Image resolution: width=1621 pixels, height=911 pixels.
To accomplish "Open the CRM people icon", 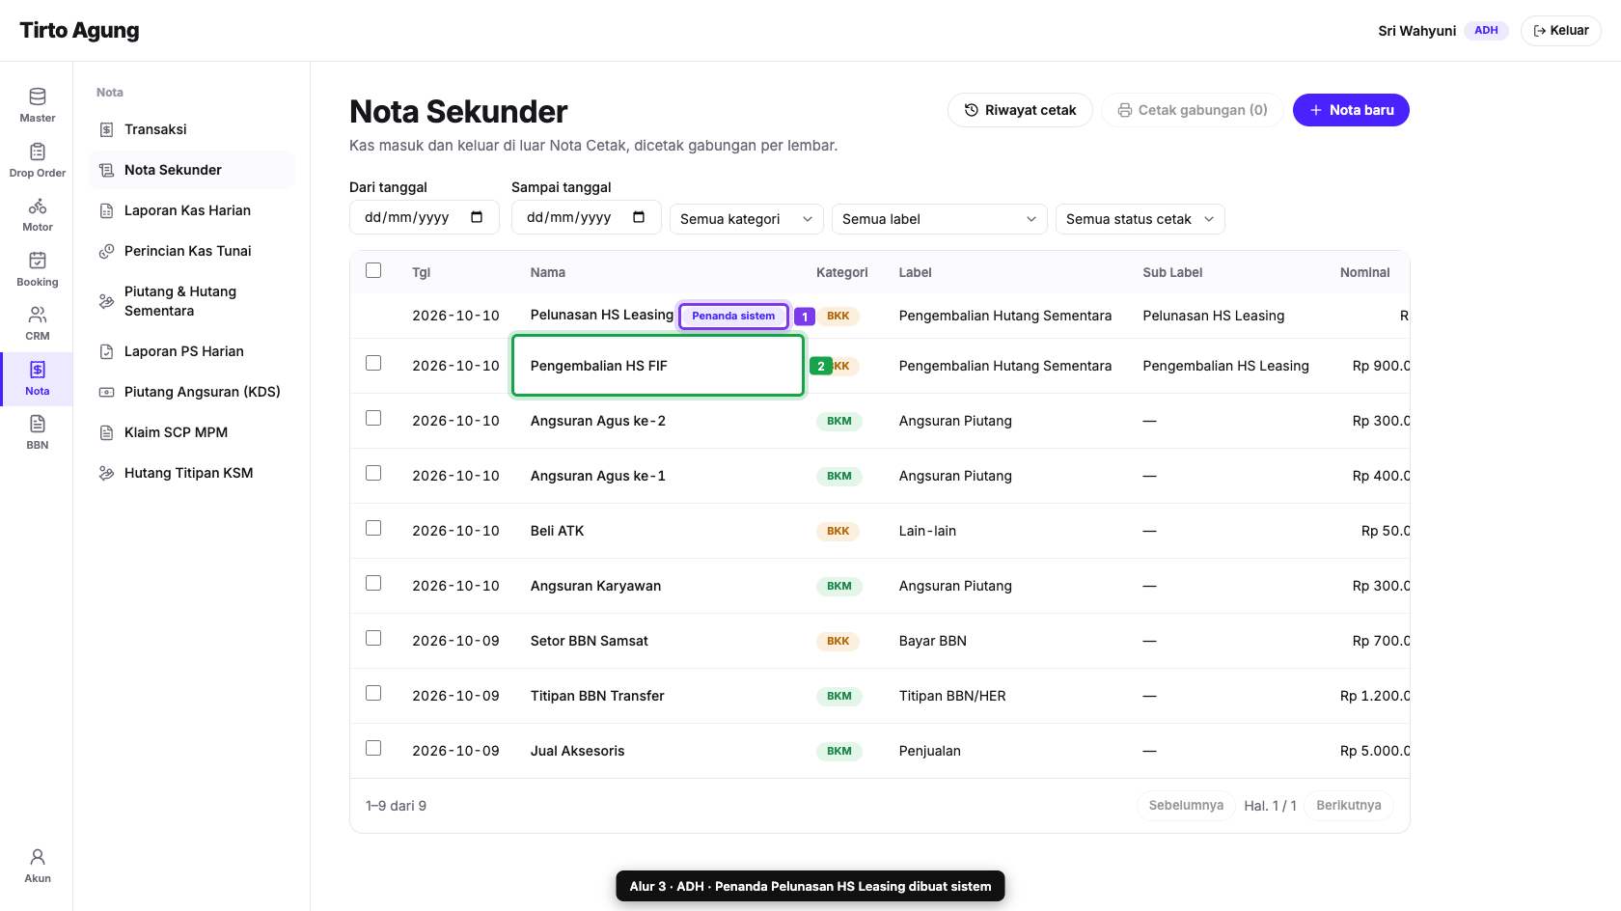I will (x=38, y=315).
